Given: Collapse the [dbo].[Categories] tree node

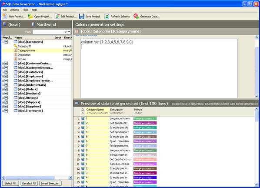Looking at the screenshot, I should click(3, 42).
